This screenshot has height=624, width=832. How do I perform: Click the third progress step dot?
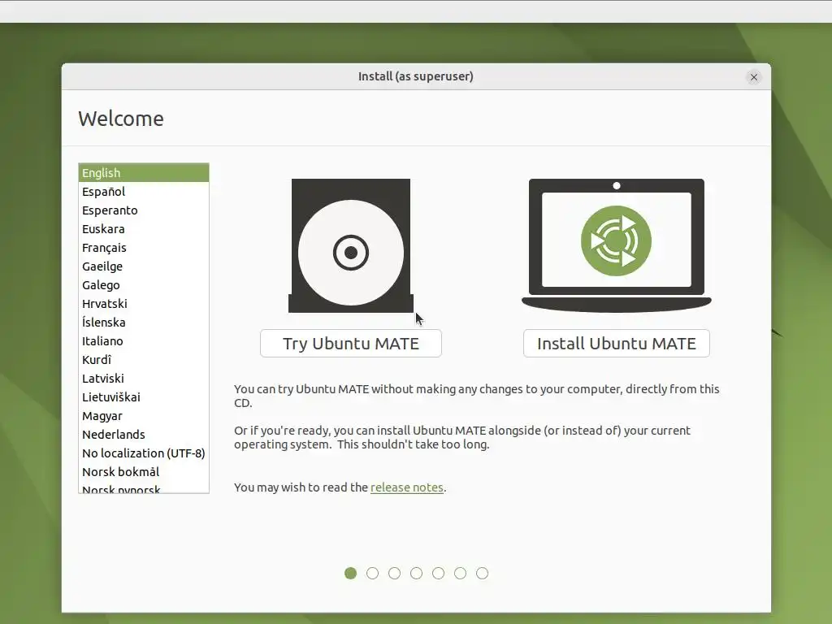(394, 573)
